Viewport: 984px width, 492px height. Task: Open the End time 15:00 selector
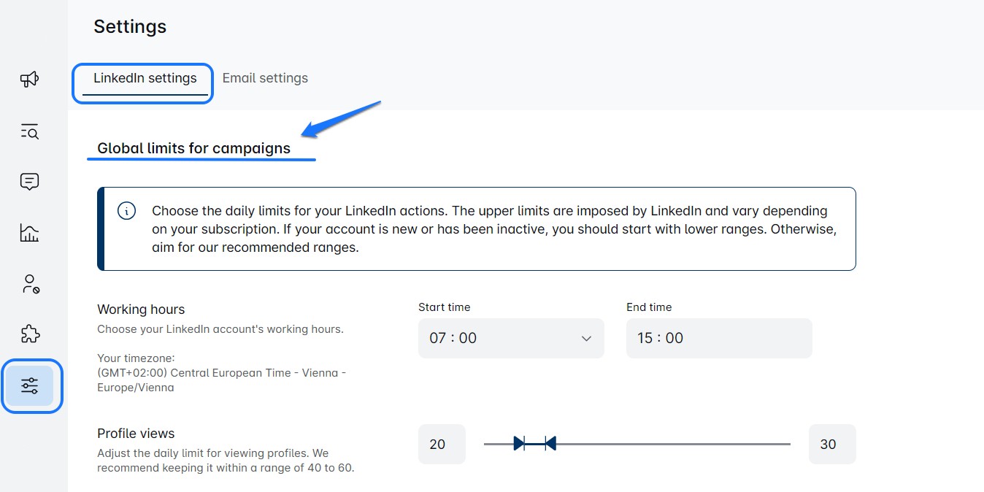coord(718,338)
